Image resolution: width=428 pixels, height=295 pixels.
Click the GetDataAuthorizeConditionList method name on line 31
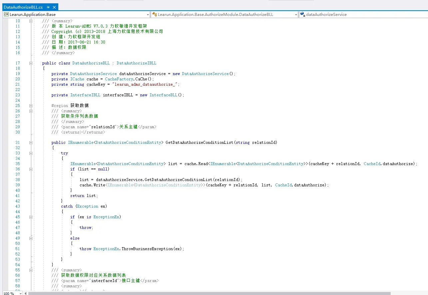(x=200, y=143)
